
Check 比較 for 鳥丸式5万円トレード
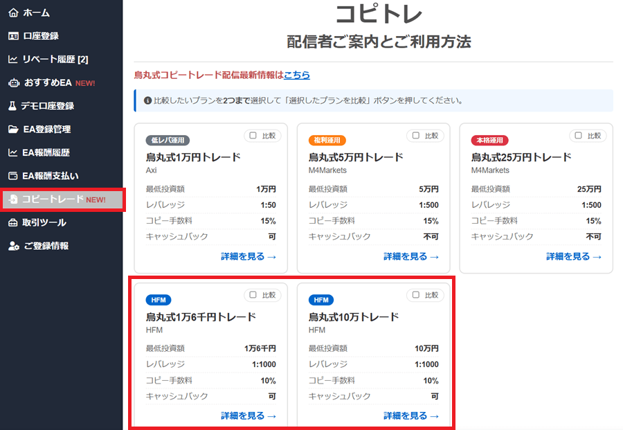(x=415, y=136)
